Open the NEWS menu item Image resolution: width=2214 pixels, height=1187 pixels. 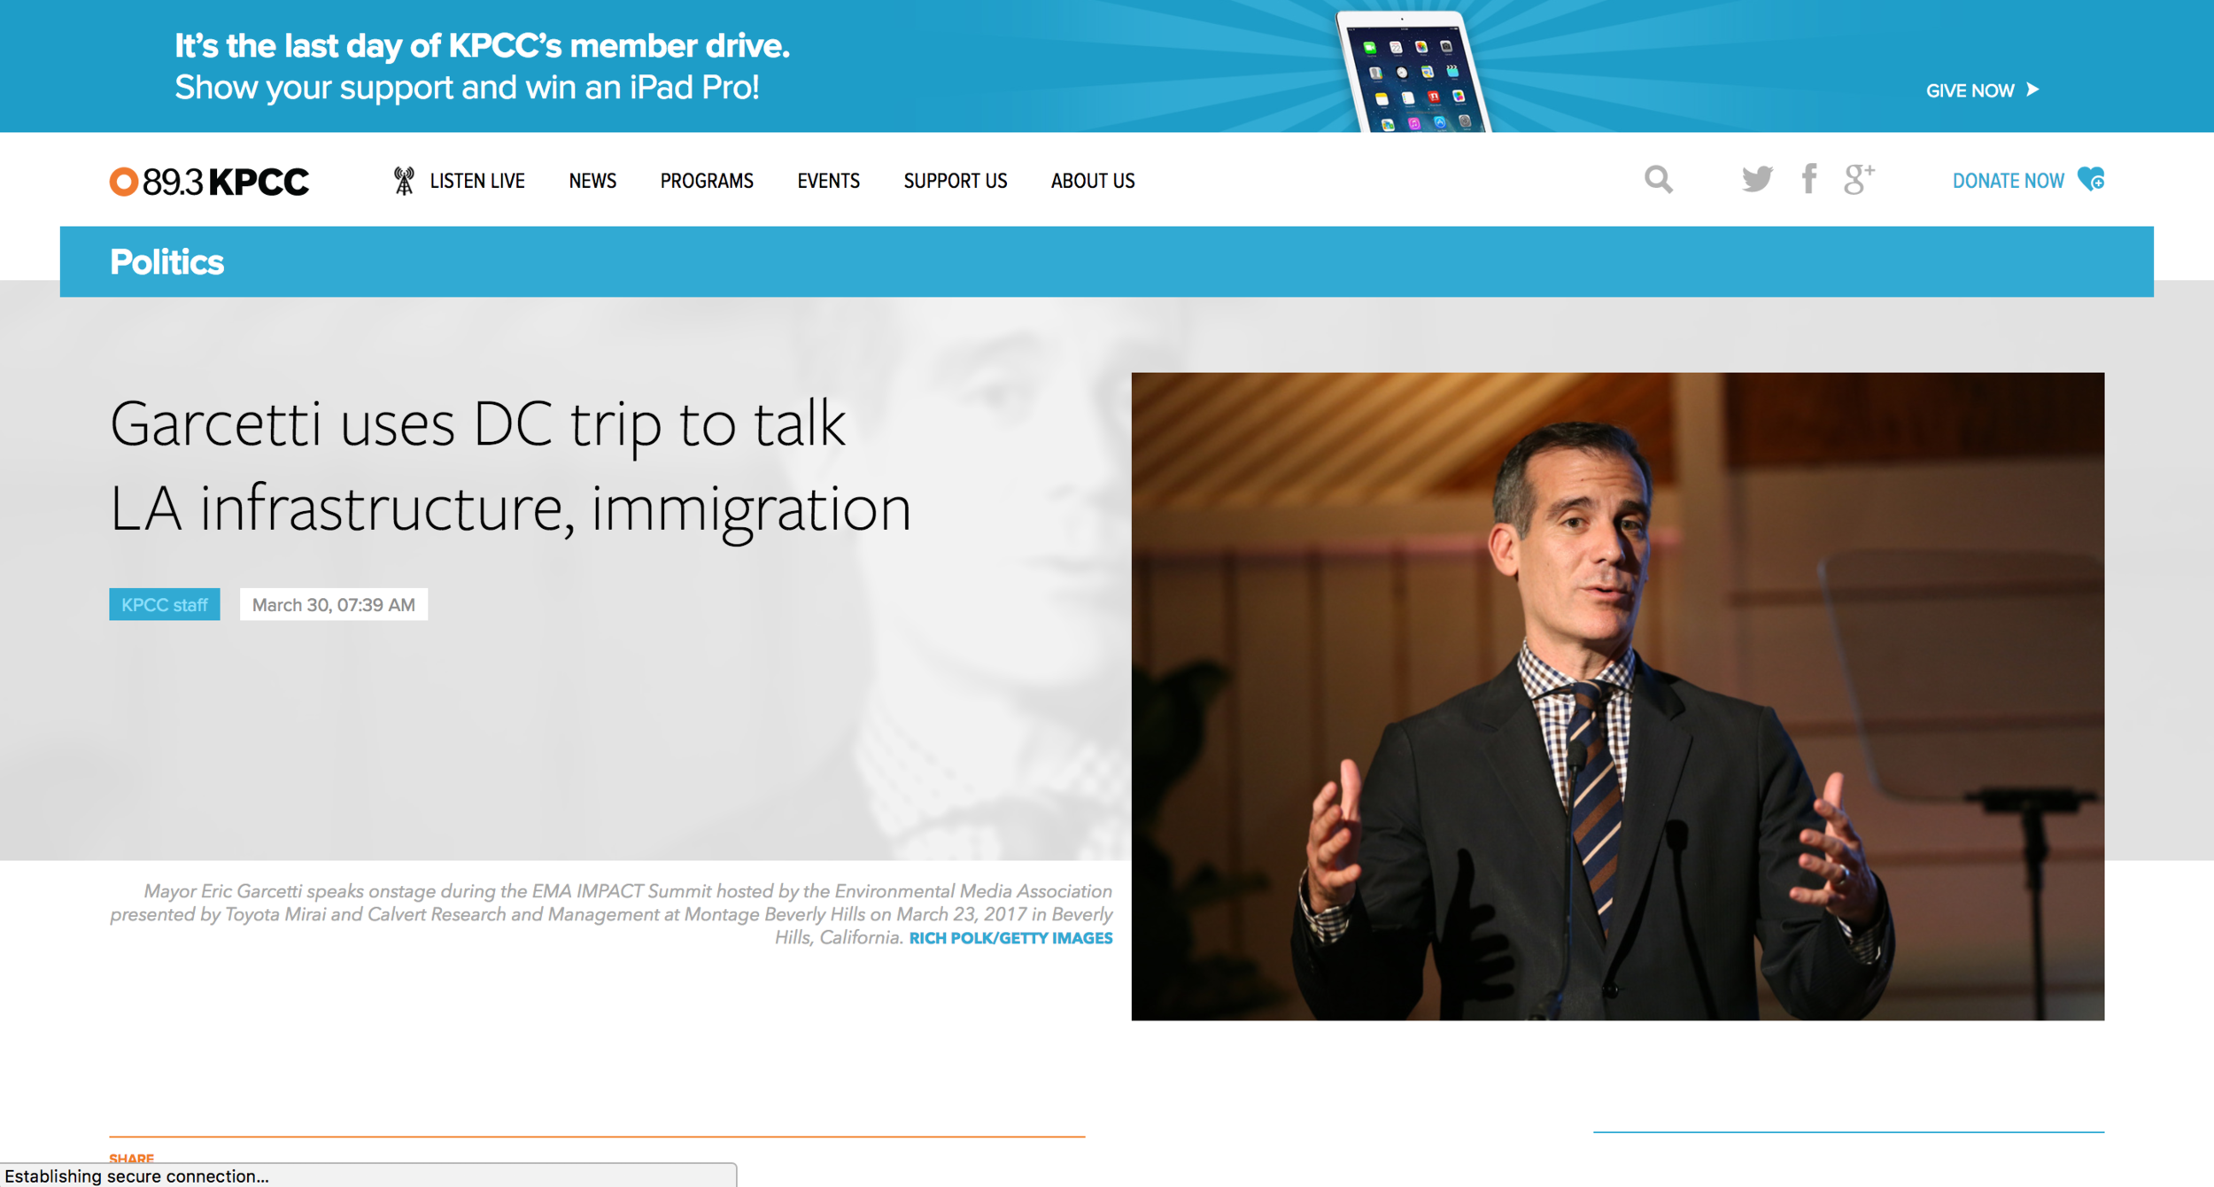tap(593, 180)
